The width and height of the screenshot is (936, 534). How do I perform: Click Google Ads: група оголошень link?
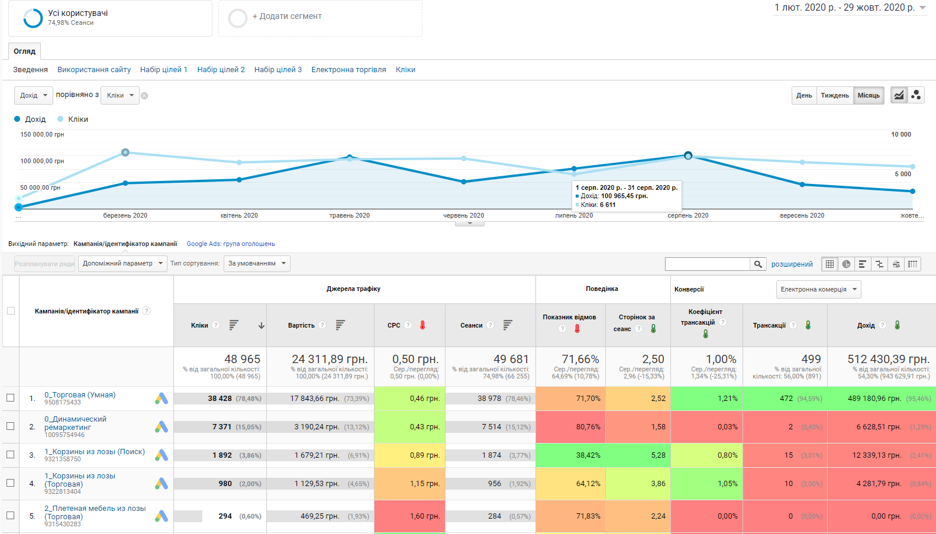coord(231,244)
